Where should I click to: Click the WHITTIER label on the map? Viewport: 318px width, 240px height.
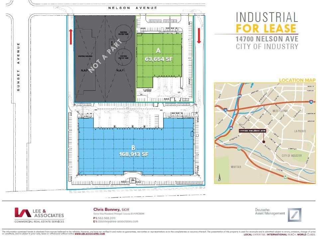pyautogui.click(x=236, y=167)
